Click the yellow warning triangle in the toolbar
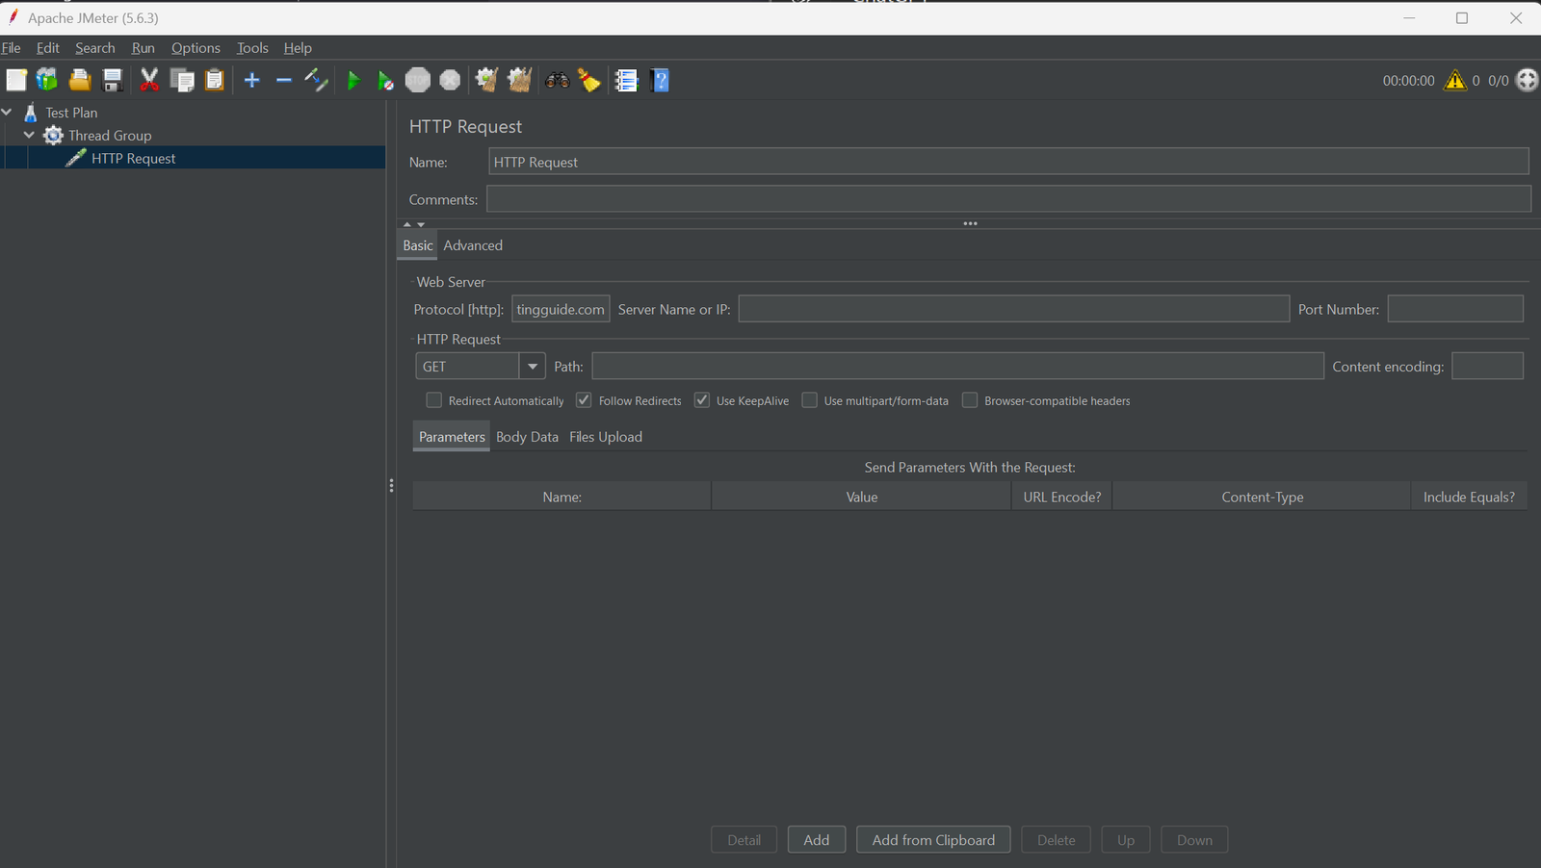The height and width of the screenshot is (868, 1541). click(x=1455, y=81)
